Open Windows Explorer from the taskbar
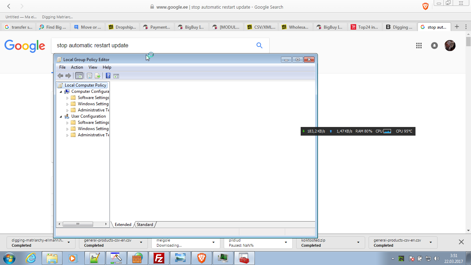This screenshot has width=471, height=265. [x=52, y=258]
